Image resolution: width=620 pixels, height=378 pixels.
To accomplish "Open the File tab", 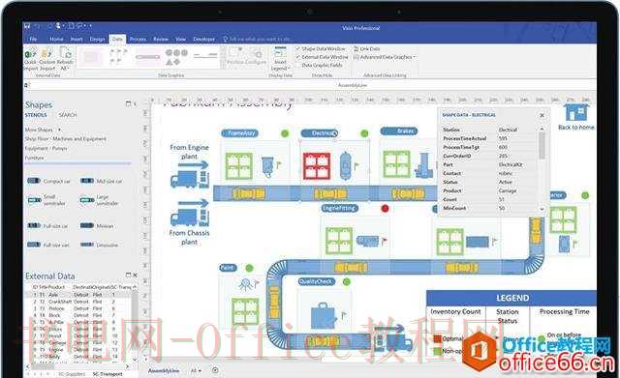I will pyautogui.click(x=33, y=39).
